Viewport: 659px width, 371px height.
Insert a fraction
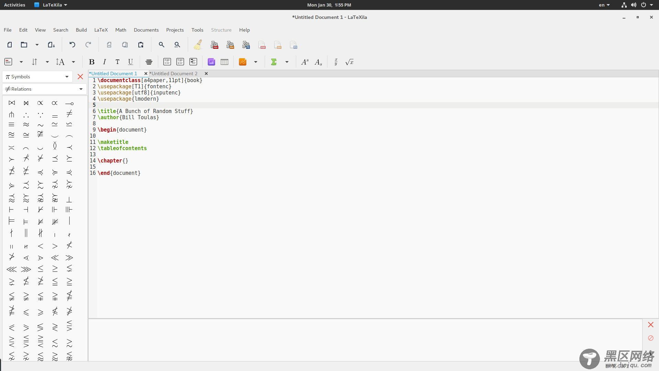(336, 62)
